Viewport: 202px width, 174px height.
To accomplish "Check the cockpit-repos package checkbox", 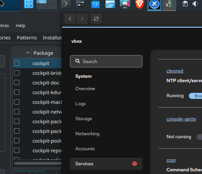I will (17, 150).
